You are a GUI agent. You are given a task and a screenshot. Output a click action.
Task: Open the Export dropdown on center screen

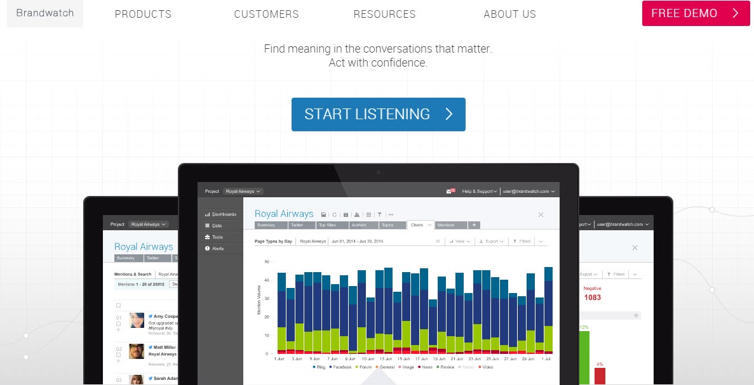[492, 242]
